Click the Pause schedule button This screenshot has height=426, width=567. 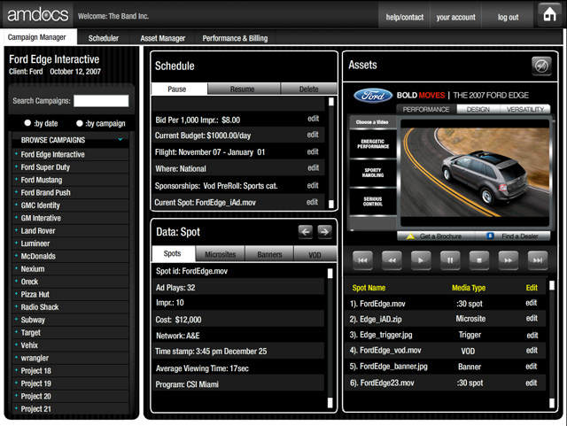click(177, 89)
